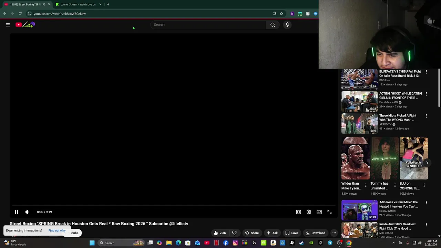Open options for Inside Australia's Deadliest Fight Club
This screenshot has height=248, width=441.
(x=426, y=225)
